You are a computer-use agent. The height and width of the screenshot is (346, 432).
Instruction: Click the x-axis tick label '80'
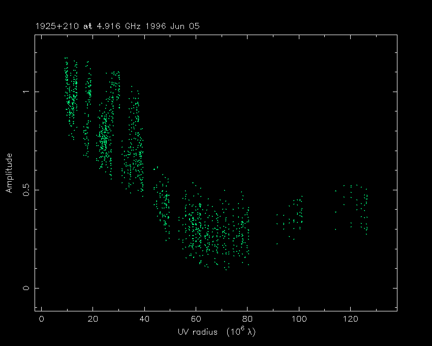[x=247, y=319]
